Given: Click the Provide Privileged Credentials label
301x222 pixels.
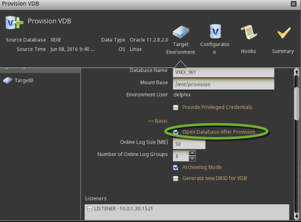Looking at the screenshot, I should [217, 107].
